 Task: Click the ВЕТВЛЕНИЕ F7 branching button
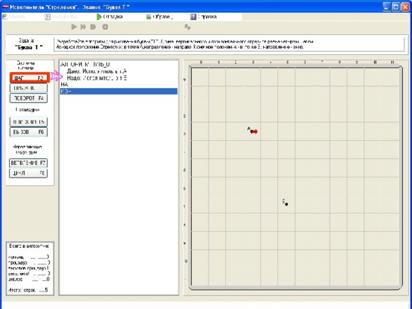[28, 163]
